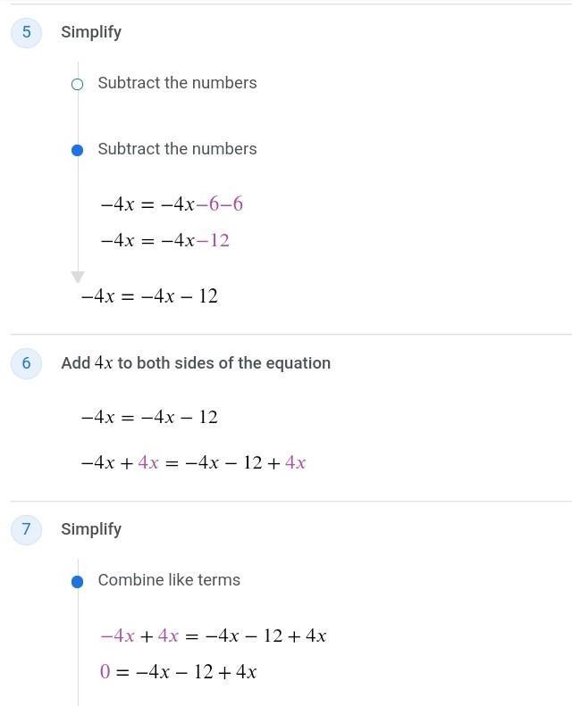572x706 pixels.
Task: Click the Add 4x to both sides heading
Action: [x=196, y=363]
